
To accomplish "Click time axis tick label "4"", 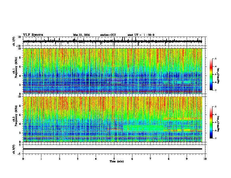I will (96, 159).
